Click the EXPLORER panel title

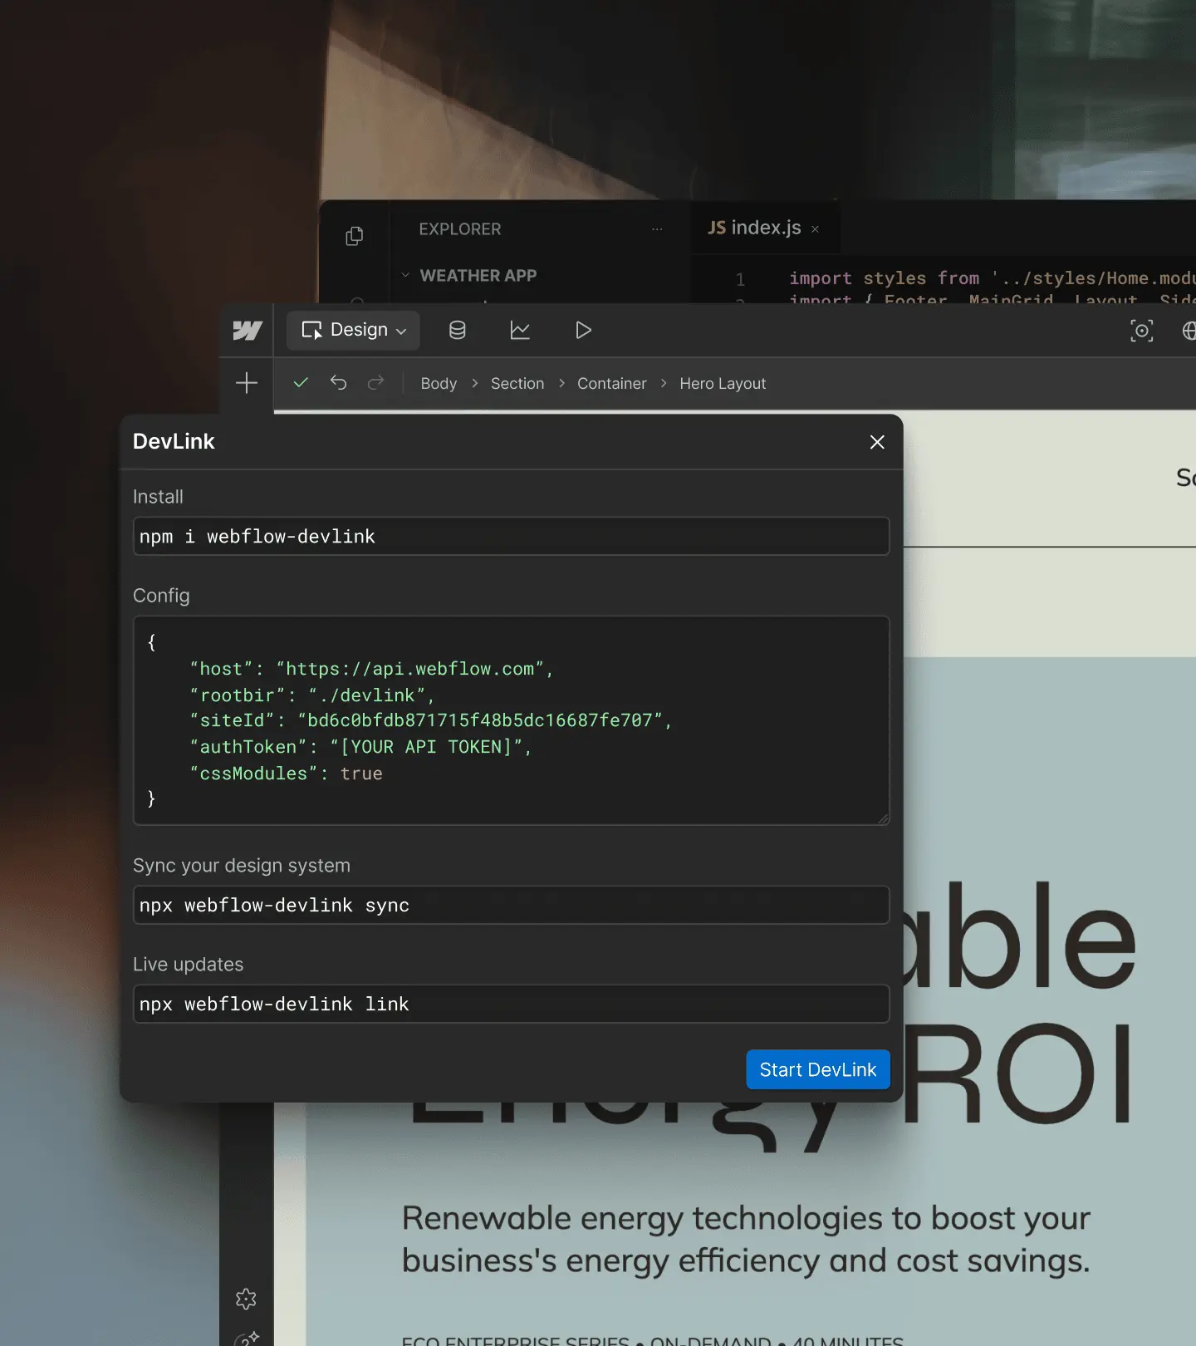click(x=460, y=229)
